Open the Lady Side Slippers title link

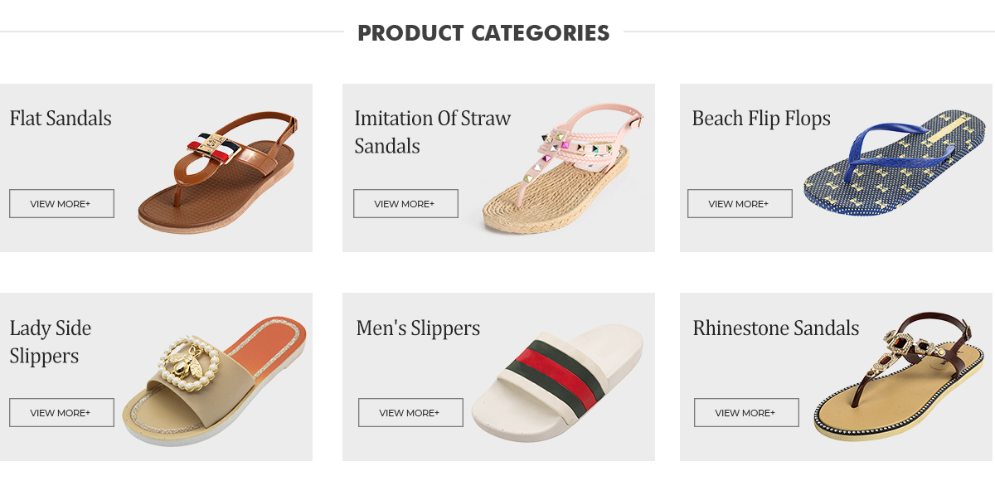tap(51, 342)
